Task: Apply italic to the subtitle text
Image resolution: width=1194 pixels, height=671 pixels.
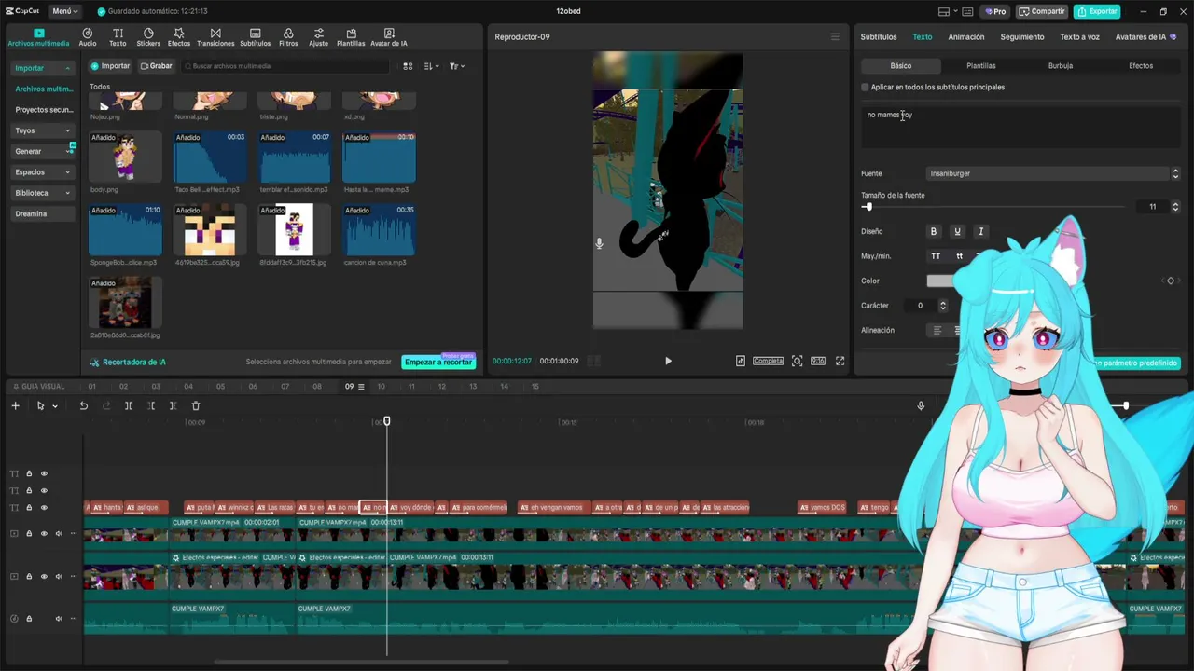Action: 980,231
